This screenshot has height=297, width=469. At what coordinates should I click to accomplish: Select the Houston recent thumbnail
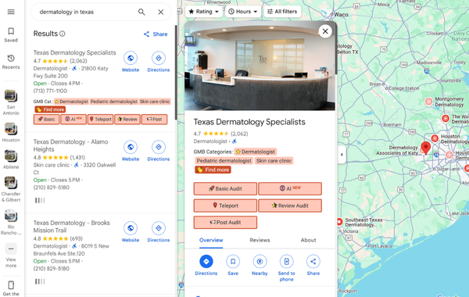click(11, 129)
